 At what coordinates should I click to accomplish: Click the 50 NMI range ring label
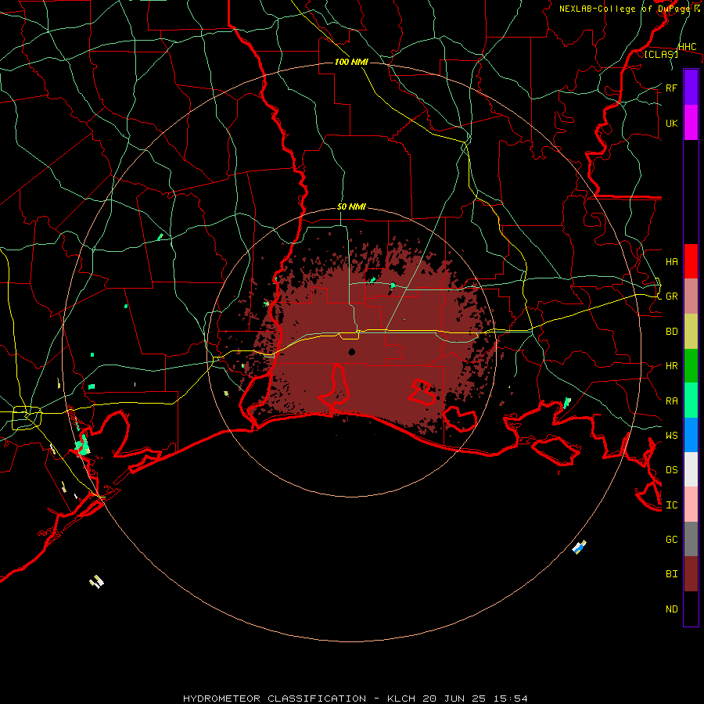click(351, 207)
